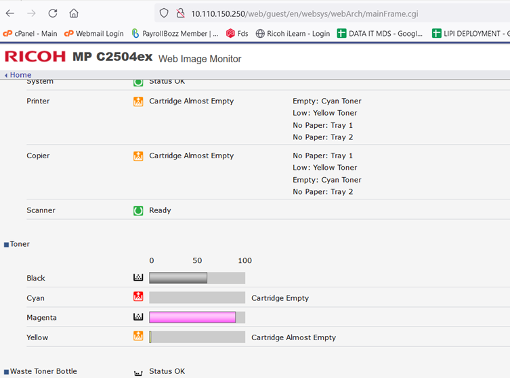Click the Black toner cartridge icon
510x378 pixels.
point(138,278)
